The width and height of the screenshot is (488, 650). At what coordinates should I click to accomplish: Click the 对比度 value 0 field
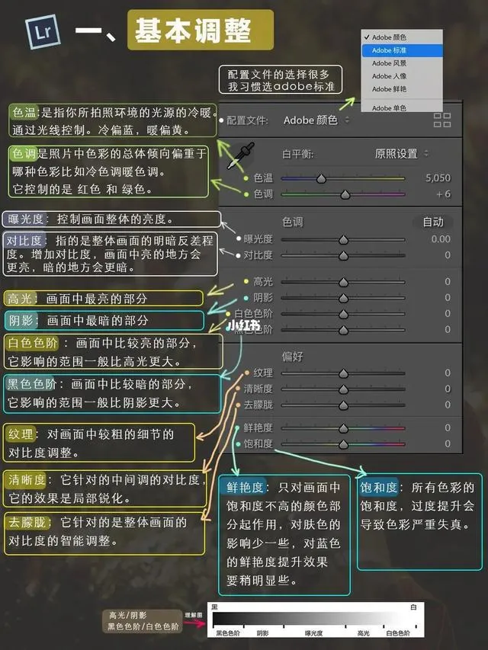448,255
